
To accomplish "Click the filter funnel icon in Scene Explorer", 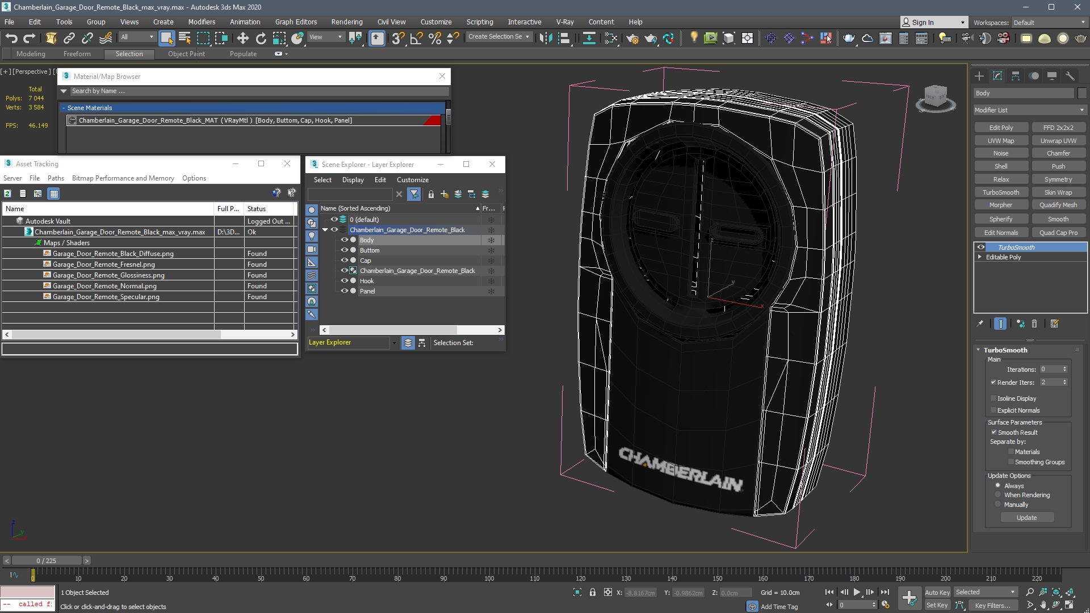I will tap(414, 194).
